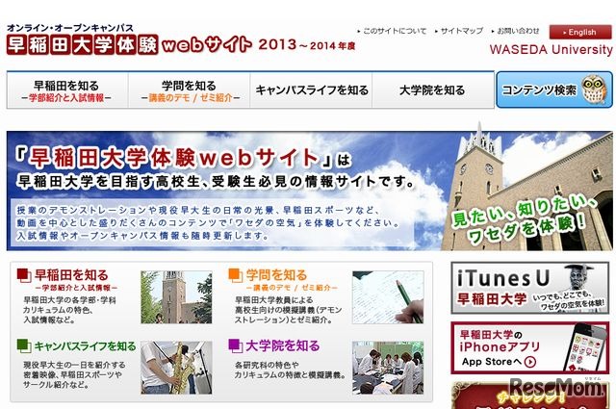Click the iPhone image in app banner
Image resolution: width=616 pixels, height=409 pixels.
coord(584,348)
